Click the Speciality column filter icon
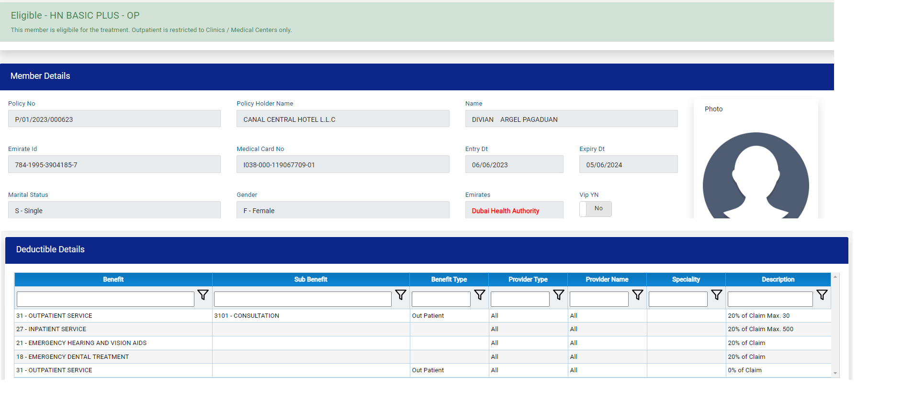The height and width of the screenshot is (410, 914). (717, 295)
